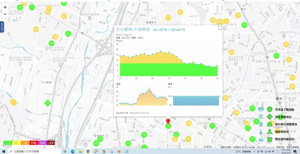Click the 開放資料觀測站 square legend icon
The image size is (300, 154).
pos(270,139)
